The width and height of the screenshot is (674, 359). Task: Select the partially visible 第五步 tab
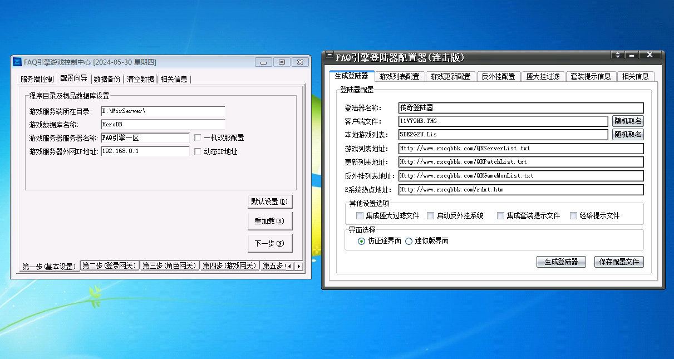pyautogui.click(x=273, y=265)
